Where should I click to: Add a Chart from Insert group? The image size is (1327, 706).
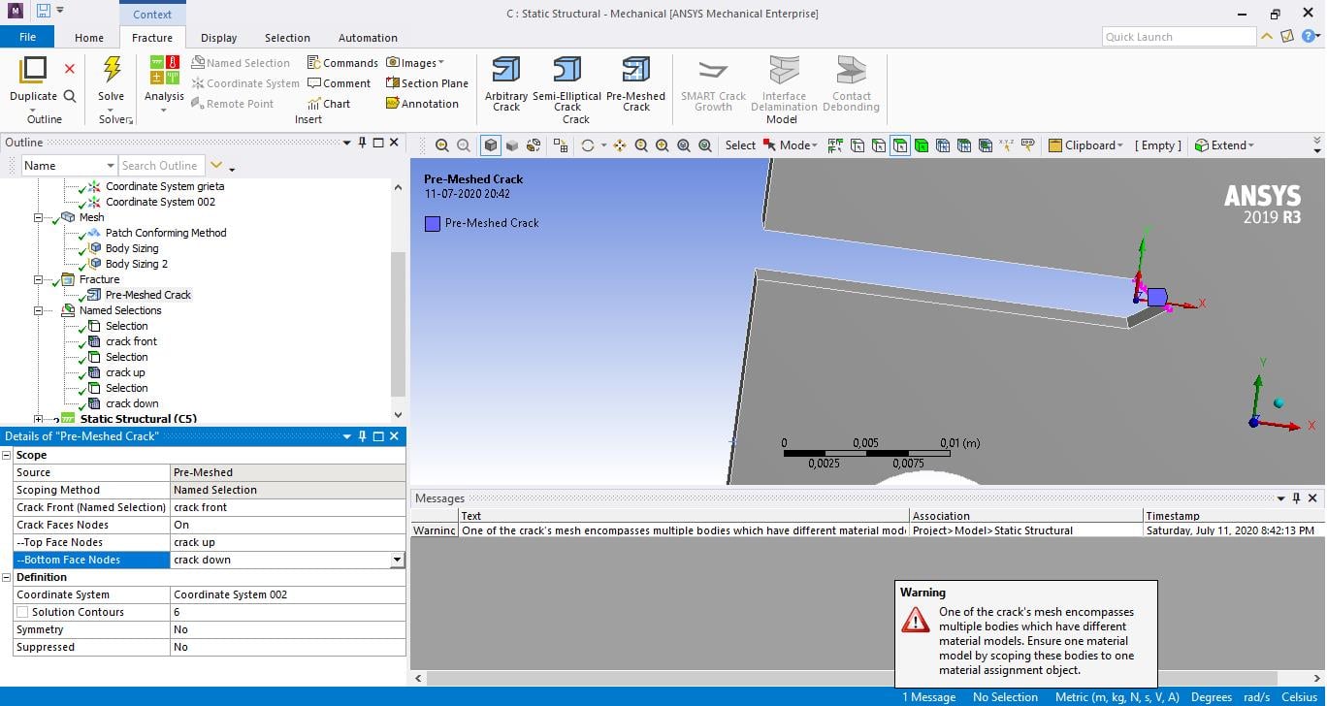click(x=329, y=104)
